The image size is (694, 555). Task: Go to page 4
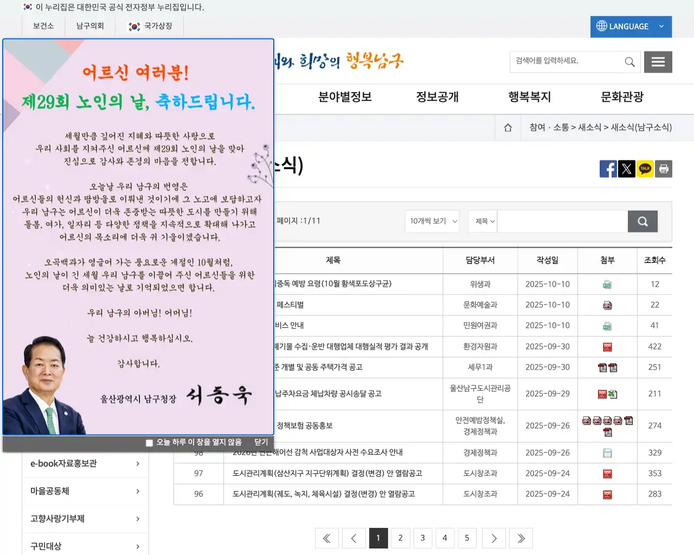(x=445, y=538)
